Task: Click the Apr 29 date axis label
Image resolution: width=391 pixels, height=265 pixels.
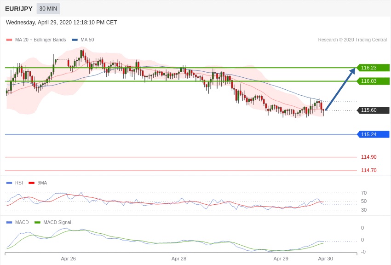Action: (281, 259)
